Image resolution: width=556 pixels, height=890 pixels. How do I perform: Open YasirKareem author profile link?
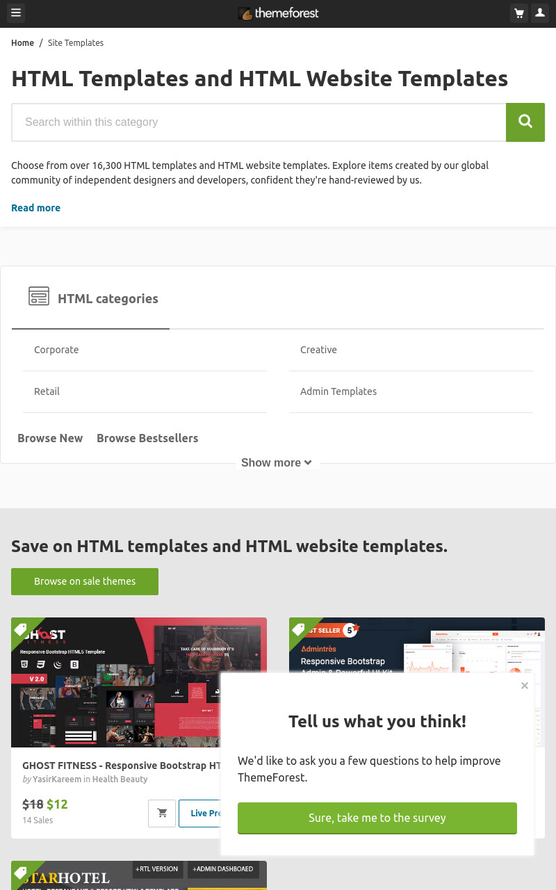[x=57, y=779]
